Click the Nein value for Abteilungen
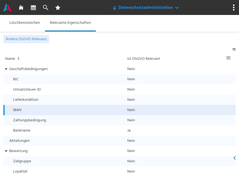Image resolution: width=239 pixels, height=177 pixels. click(x=131, y=141)
